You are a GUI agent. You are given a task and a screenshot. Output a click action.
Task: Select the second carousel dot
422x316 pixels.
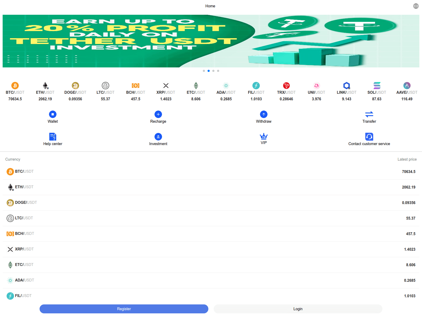click(209, 71)
